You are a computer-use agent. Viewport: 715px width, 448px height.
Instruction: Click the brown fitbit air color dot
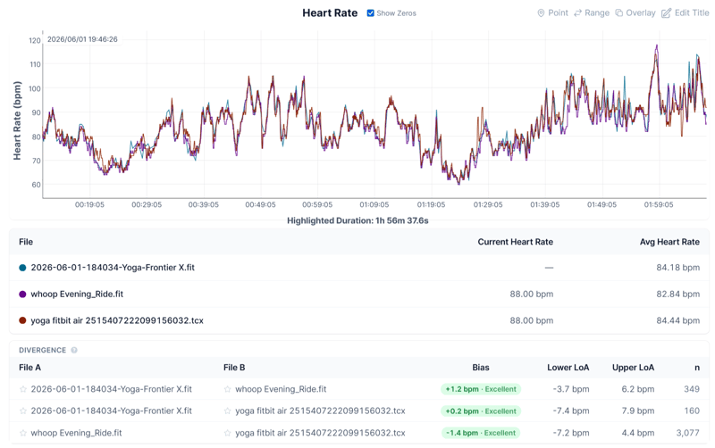[22, 320]
